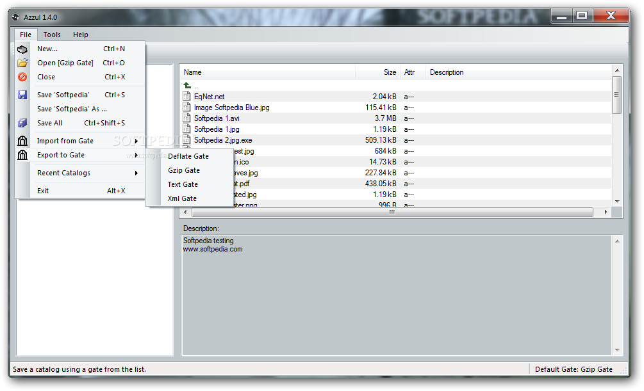Select Softpedia 2.jpg.exe file name
This screenshot has height=391, width=644.
223,140
